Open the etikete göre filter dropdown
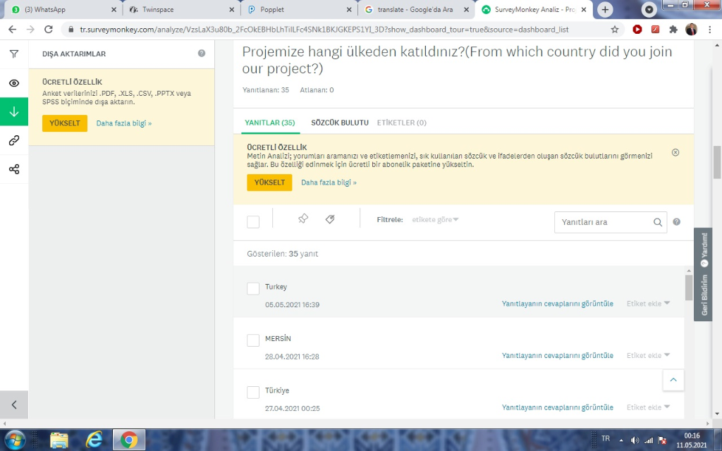This screenshot has width=722, height=451. (435, 220)
